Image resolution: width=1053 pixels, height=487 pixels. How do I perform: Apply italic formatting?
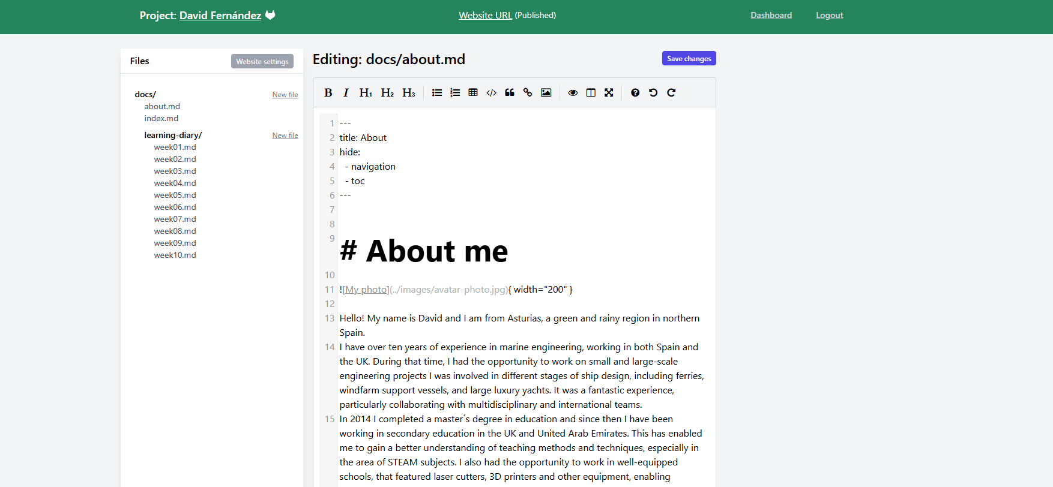click(346, 92)
